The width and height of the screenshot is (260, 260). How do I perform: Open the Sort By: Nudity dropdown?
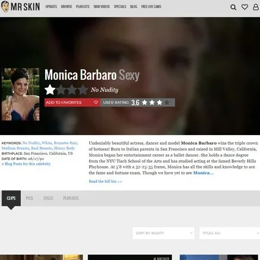[163, 233]
